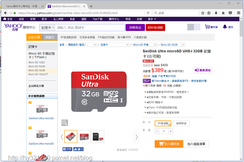Image resolution: width=244 pixels, height=162 pixels.
Task: Select the second front-view card thumbnail
Action: click(x=84, y=136)
